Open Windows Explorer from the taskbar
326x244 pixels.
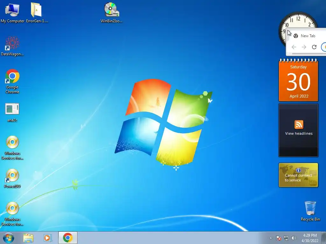tap(28, 238)
